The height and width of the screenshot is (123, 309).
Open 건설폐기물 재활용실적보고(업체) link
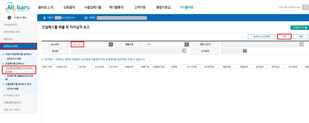(19, 77)
